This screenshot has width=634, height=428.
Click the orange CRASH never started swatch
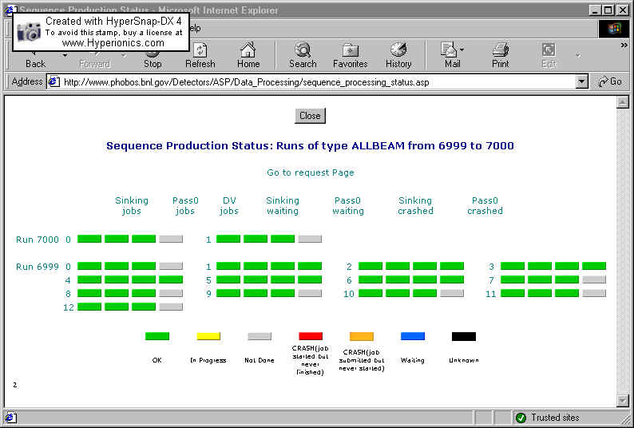pyautogui.click(x=362, y=335)
